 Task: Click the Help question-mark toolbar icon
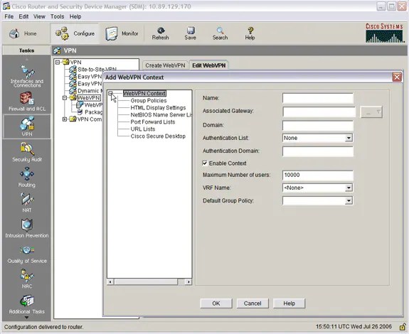coord(250,33)
